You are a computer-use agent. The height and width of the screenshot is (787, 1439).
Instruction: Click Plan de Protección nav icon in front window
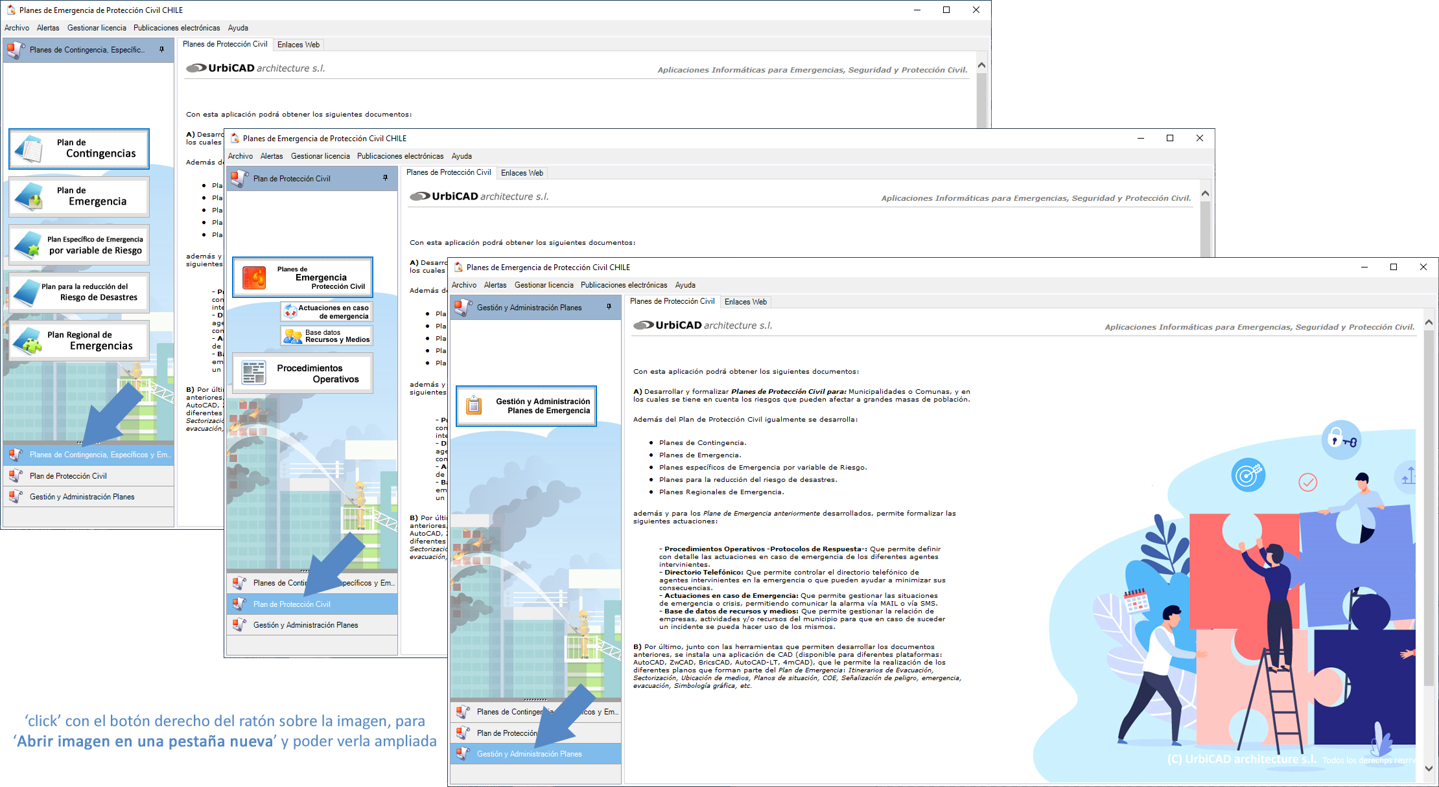[463, 733]
